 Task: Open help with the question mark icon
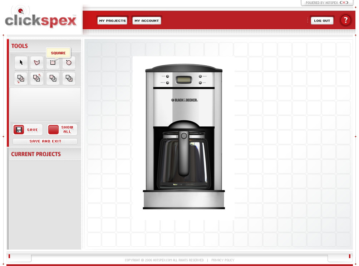(345, 20)
